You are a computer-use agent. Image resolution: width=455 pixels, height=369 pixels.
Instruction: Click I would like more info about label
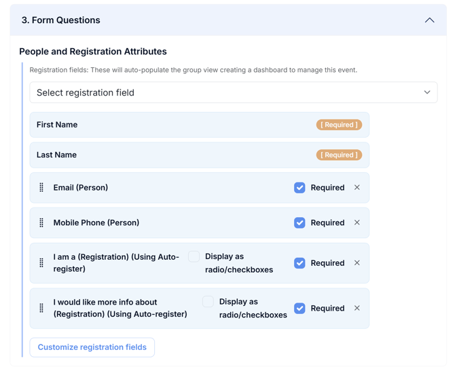(120, 308)
